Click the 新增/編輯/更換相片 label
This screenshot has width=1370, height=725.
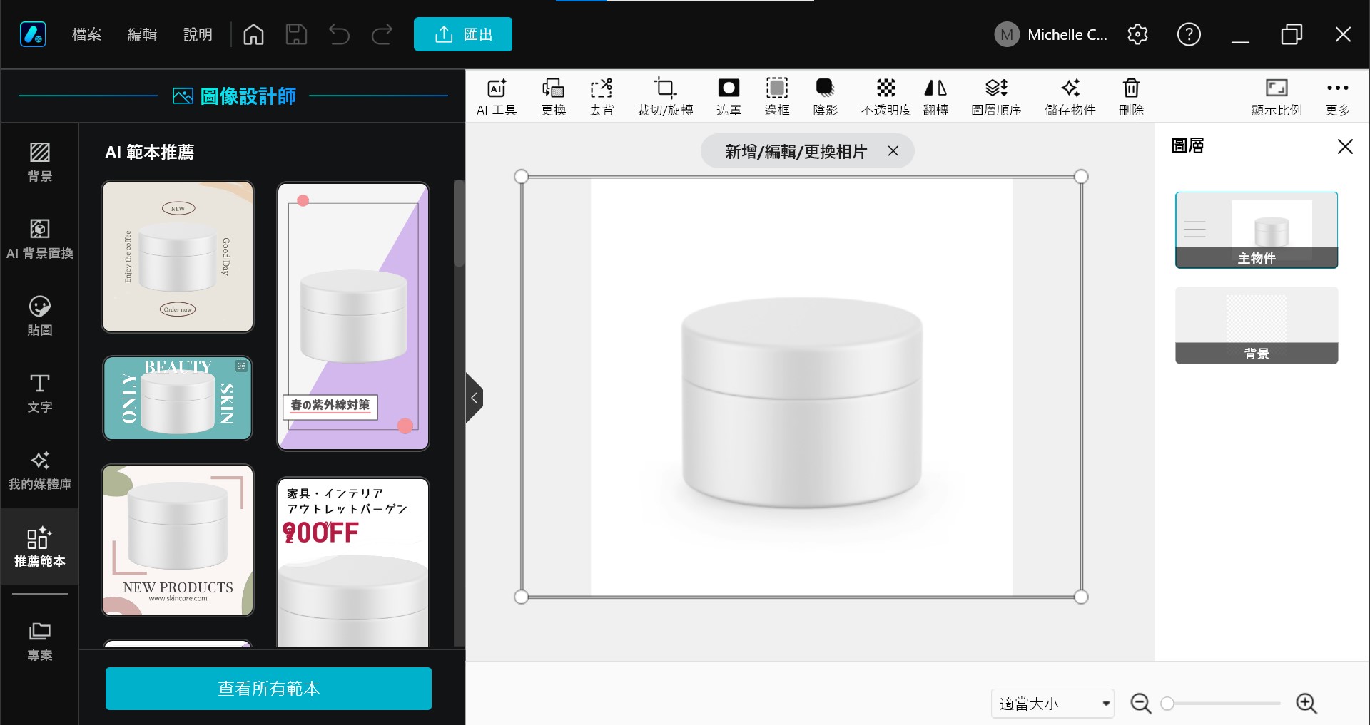tap(796, 151)
